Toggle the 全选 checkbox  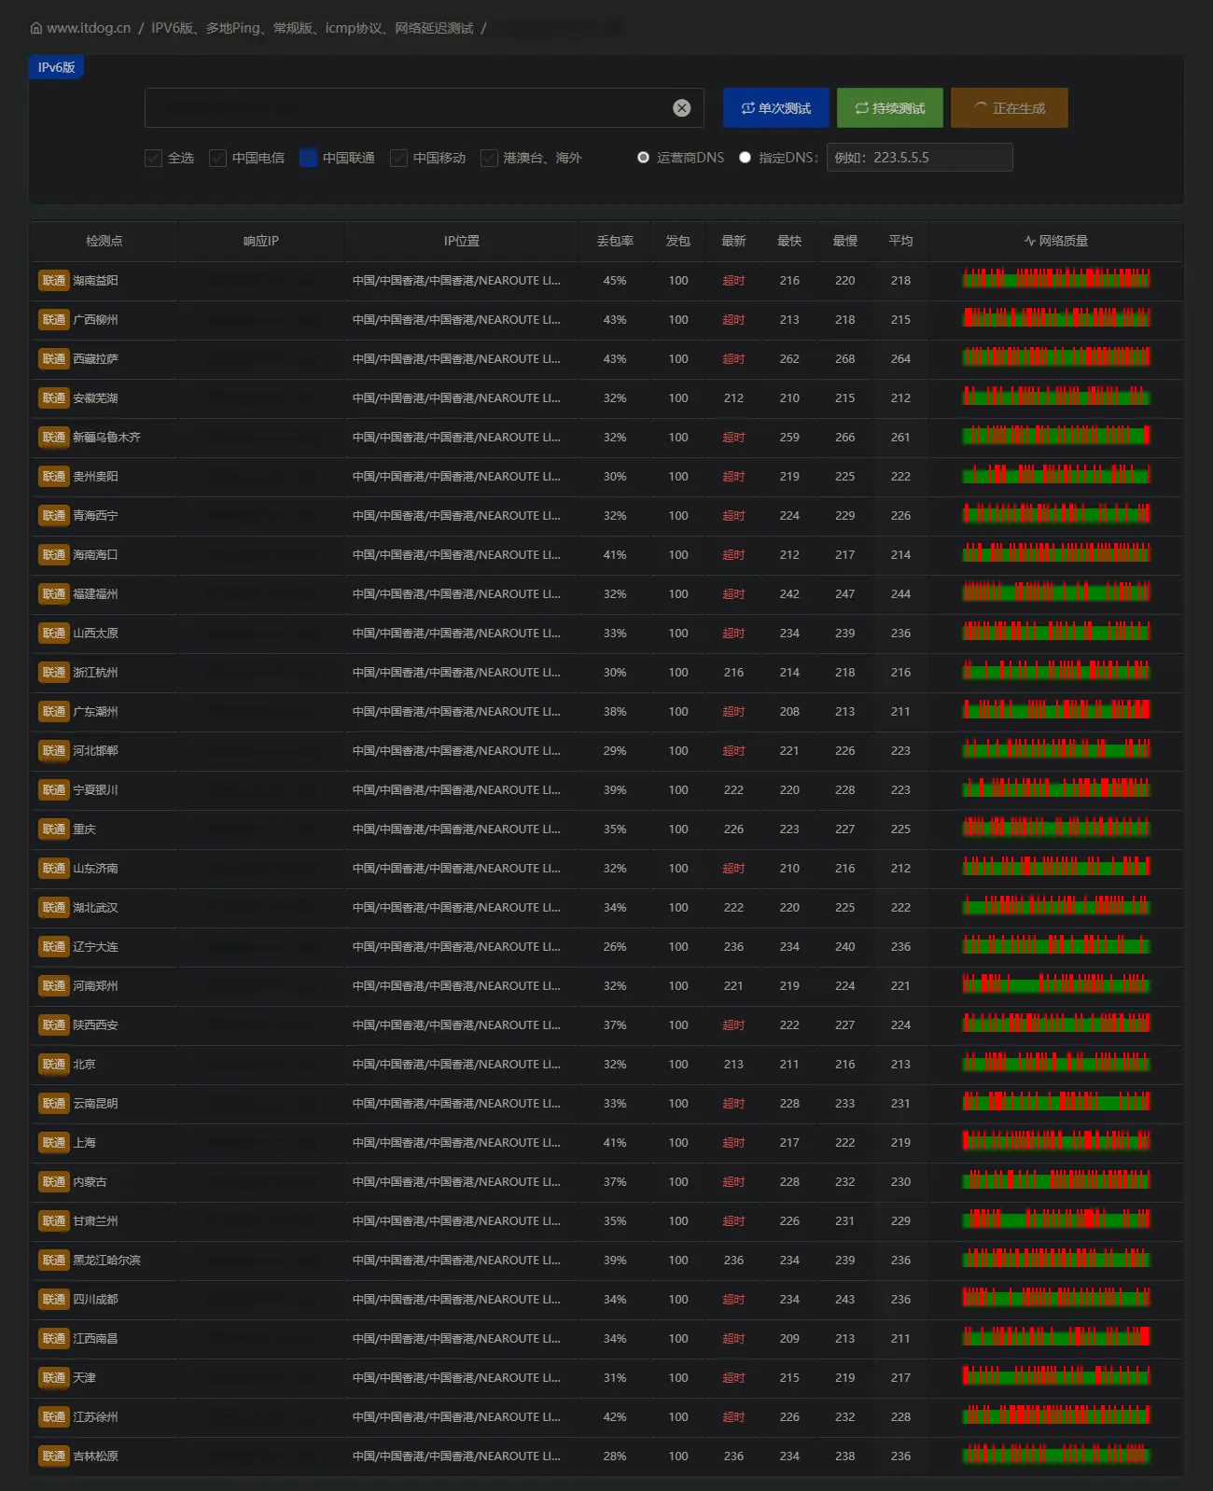pyautogui.click(x=154, y=158)
